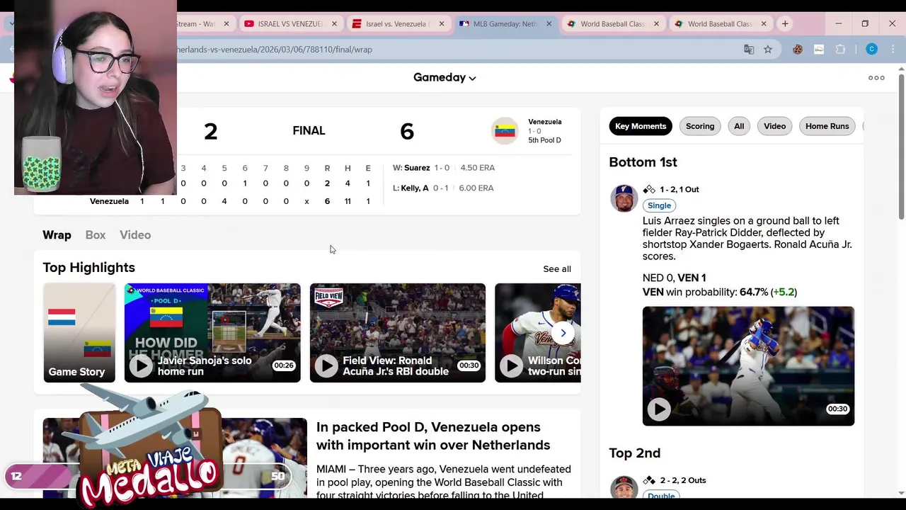Click the Top Highlights section heading

88,268
